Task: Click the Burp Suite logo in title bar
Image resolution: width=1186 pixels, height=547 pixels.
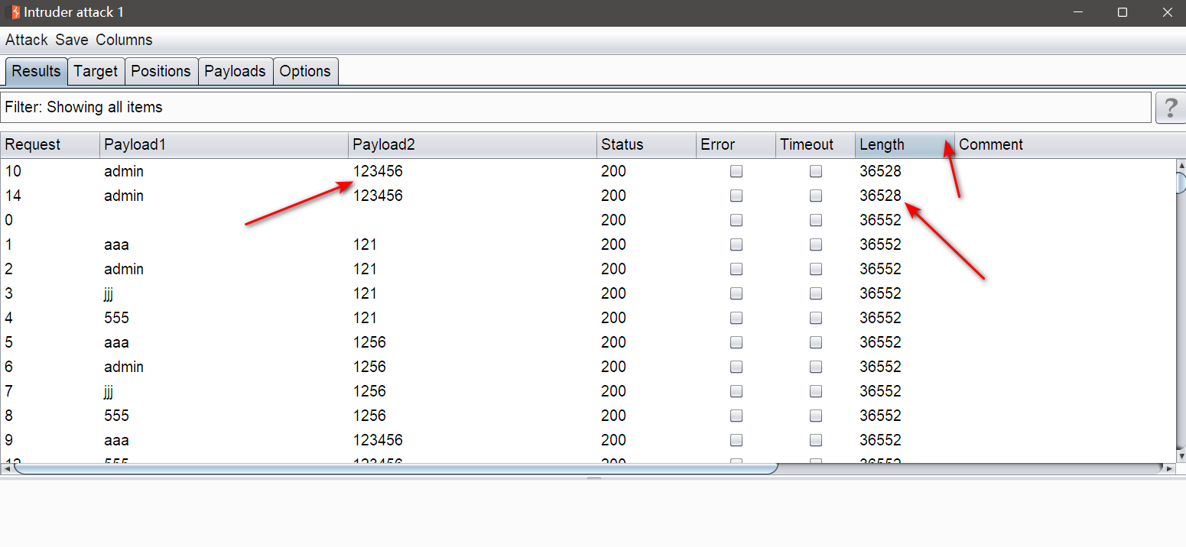Action: [x=15, y=12]
